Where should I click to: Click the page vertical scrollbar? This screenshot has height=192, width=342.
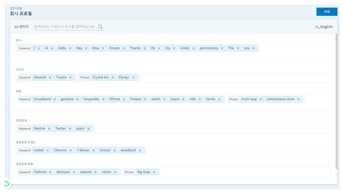pos(337,100)
